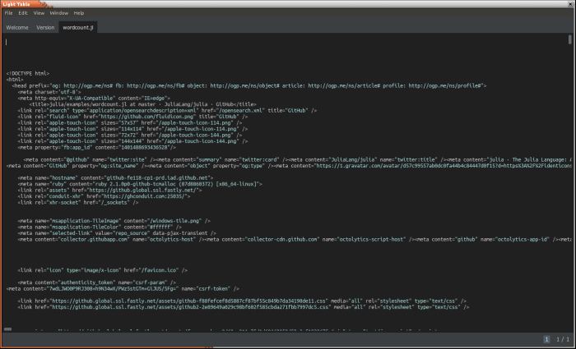Viewport: 576px width, 349px height.
Task: Click the "<head prefix=" line
Action: click(249, 85)
